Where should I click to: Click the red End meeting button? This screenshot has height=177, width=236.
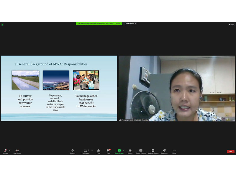(231, 152)
